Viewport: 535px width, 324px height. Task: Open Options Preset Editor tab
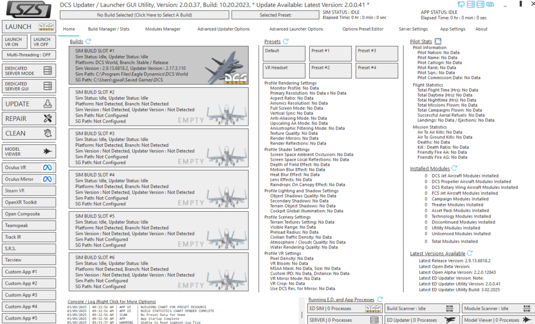(363, 29)
